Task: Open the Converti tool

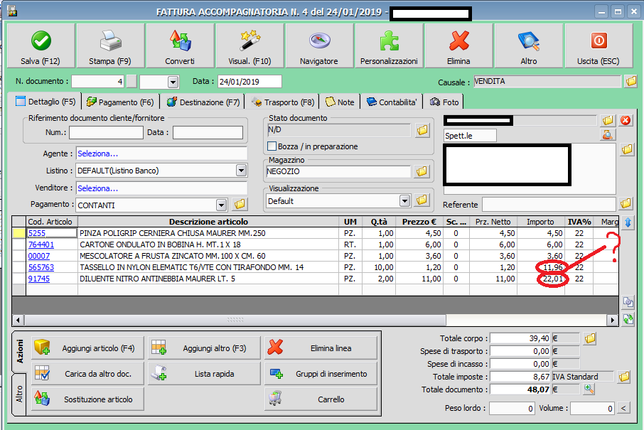Action: (180, 46)
